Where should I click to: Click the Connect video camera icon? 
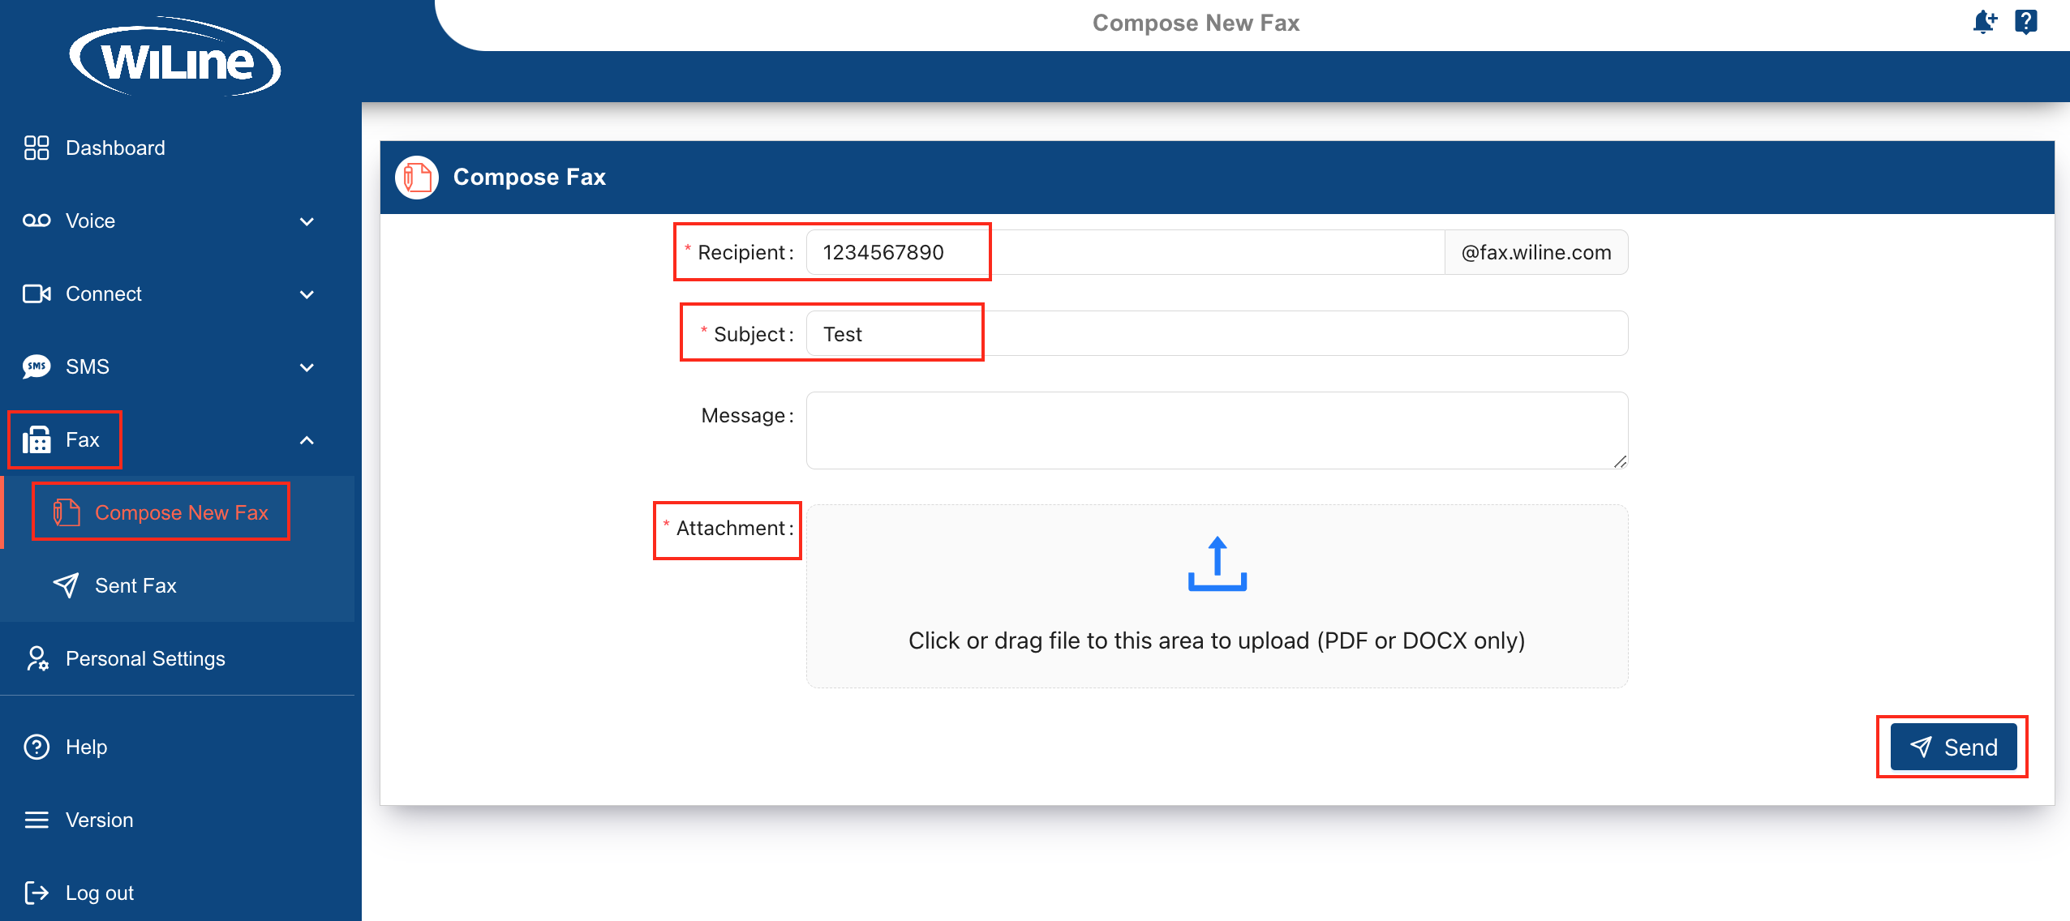click(x=37, y=293)
